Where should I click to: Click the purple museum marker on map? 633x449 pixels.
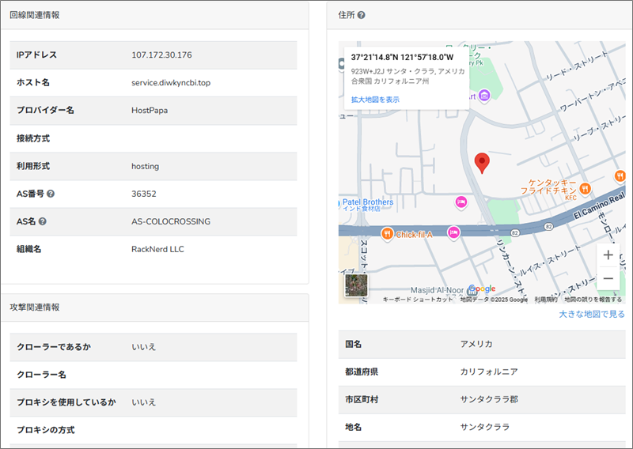pos(484,96)
